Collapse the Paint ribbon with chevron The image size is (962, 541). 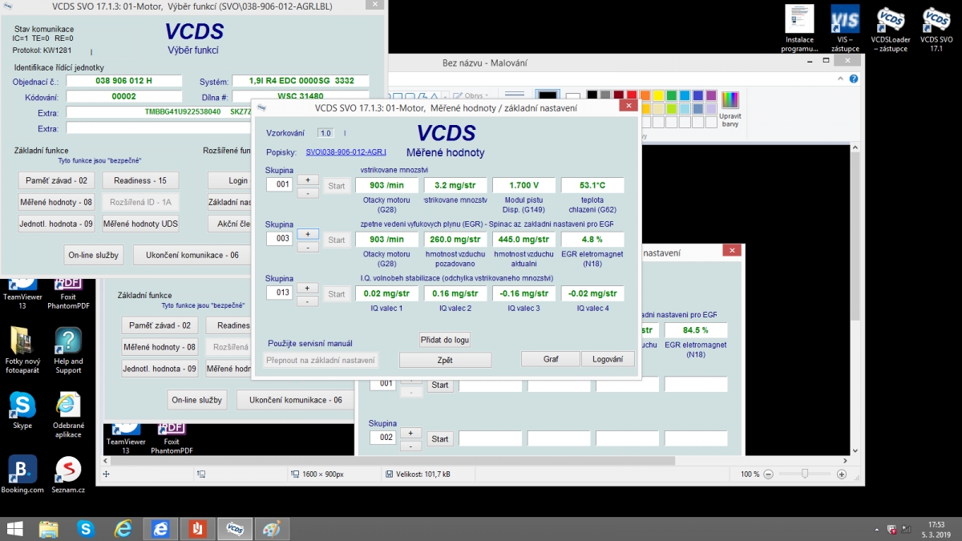pos(842,79)
